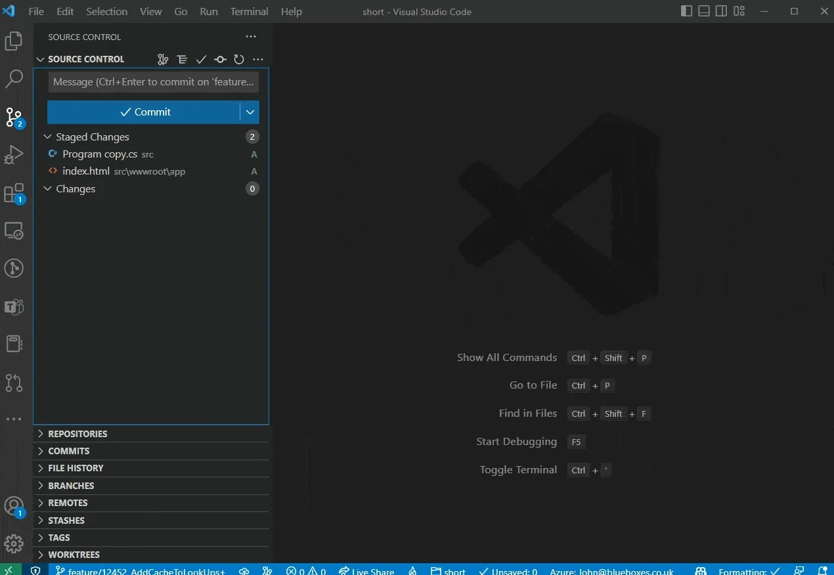The height and width of the screenshot is (575, 834).
Task: Toggle Secondary Side Bar layout icon
Action: tap(722, 11)
